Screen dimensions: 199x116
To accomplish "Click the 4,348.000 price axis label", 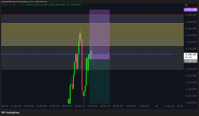I will click(x=191, y=22).
